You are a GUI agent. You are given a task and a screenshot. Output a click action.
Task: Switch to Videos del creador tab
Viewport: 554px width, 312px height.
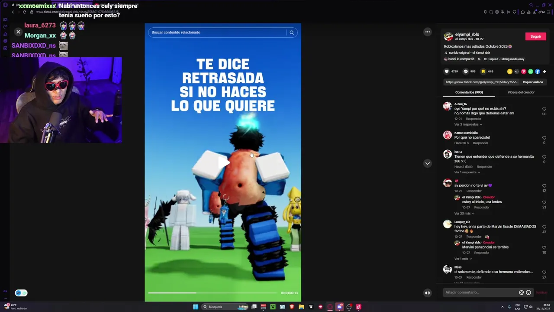click(521, 92)
